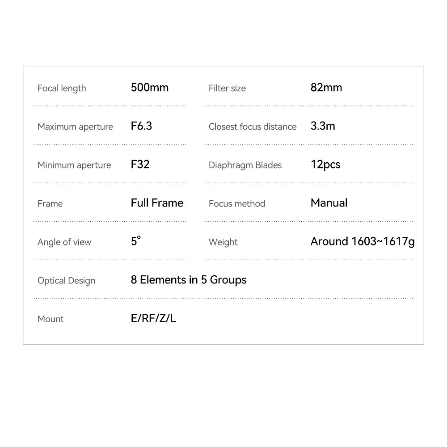Image resolution: width=447 pixels, height=447 pixels.
Task: Click the F6.3 aperture value
Action: [141, 126]
